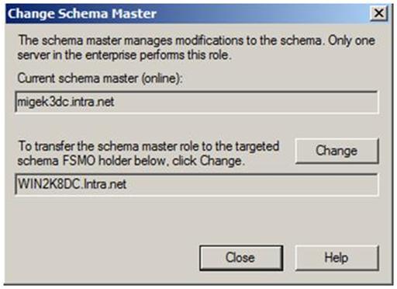
Task: Click the schema master description paragraph
Action: tap(196, 47)
